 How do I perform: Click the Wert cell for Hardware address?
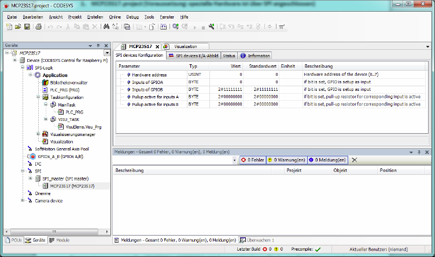[226, 75]
